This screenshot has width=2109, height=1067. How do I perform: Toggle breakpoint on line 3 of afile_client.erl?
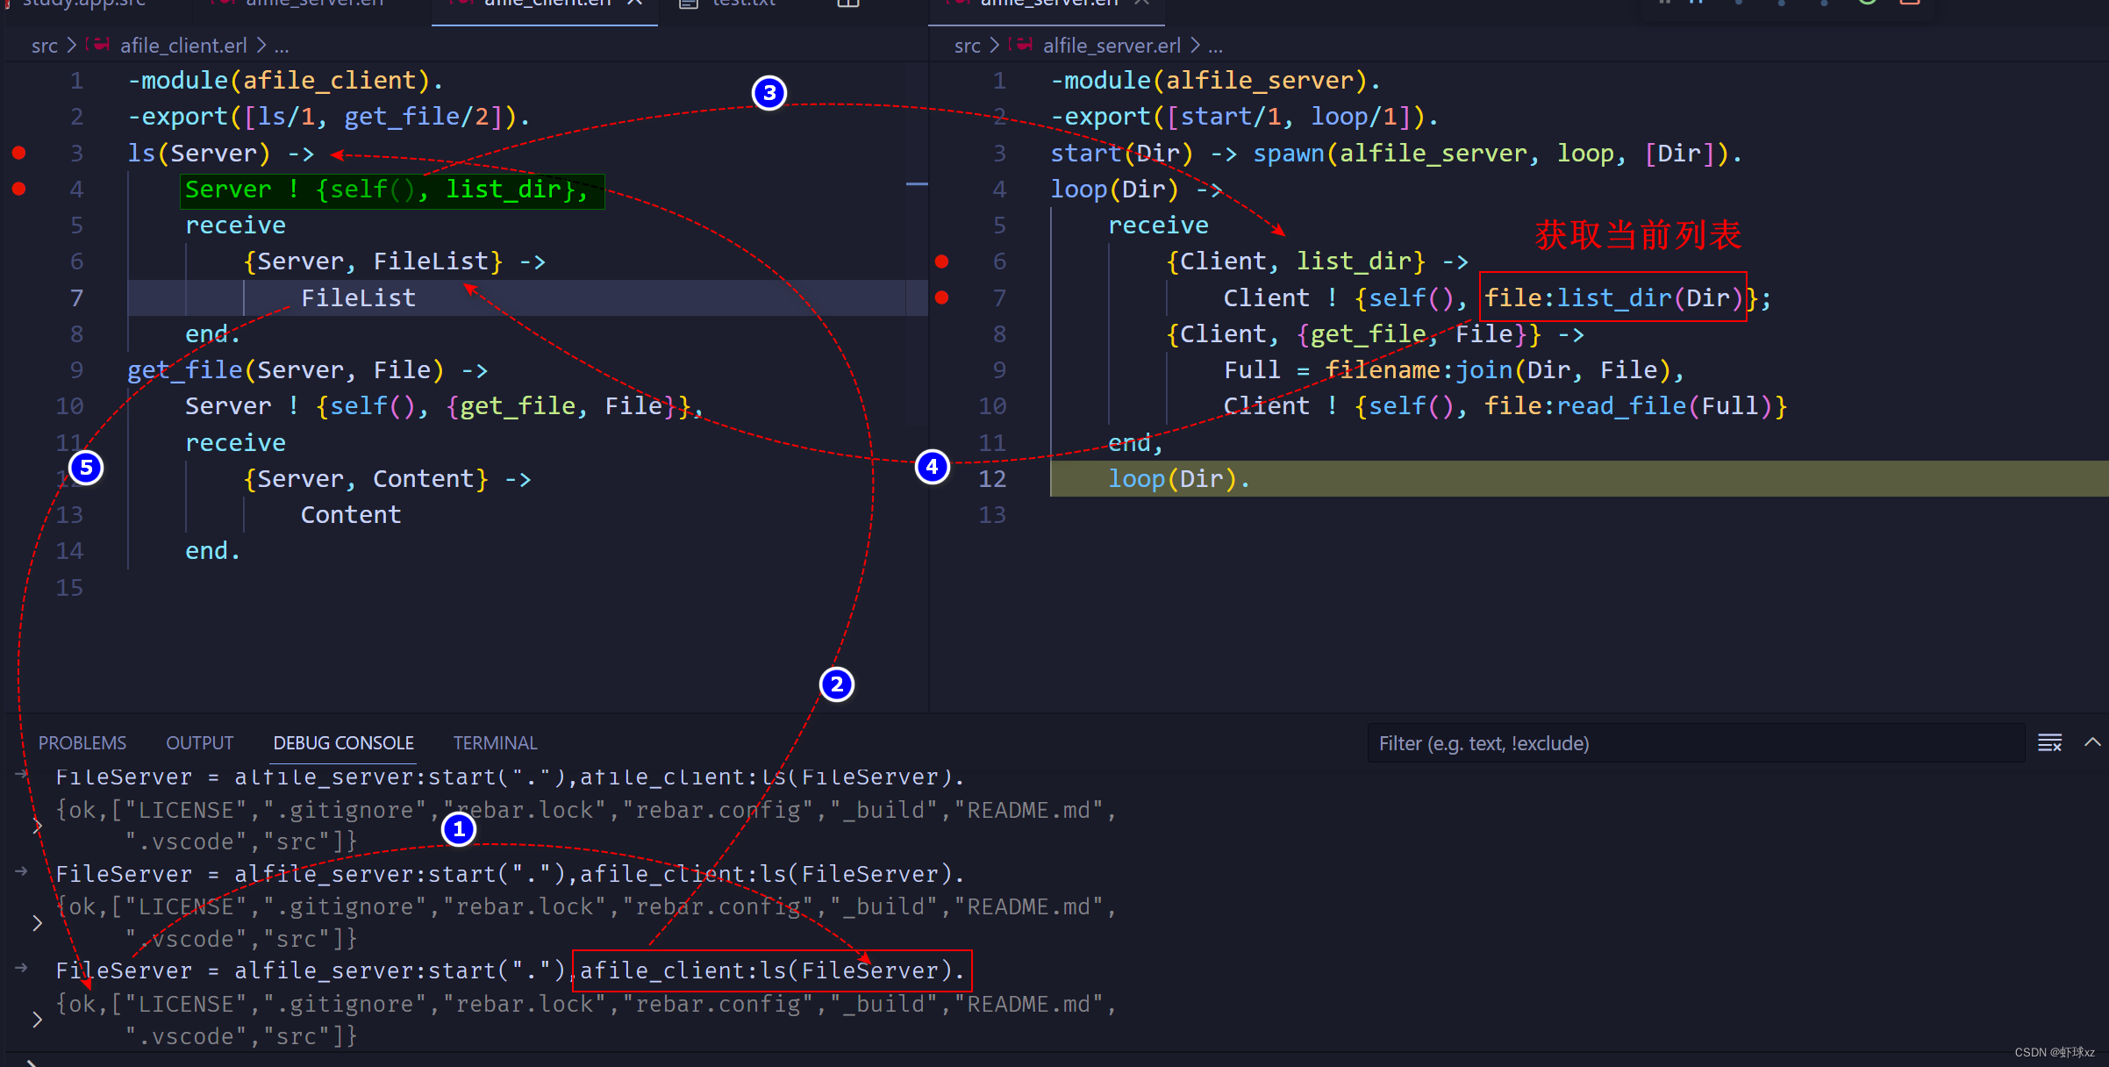point(18,153)
